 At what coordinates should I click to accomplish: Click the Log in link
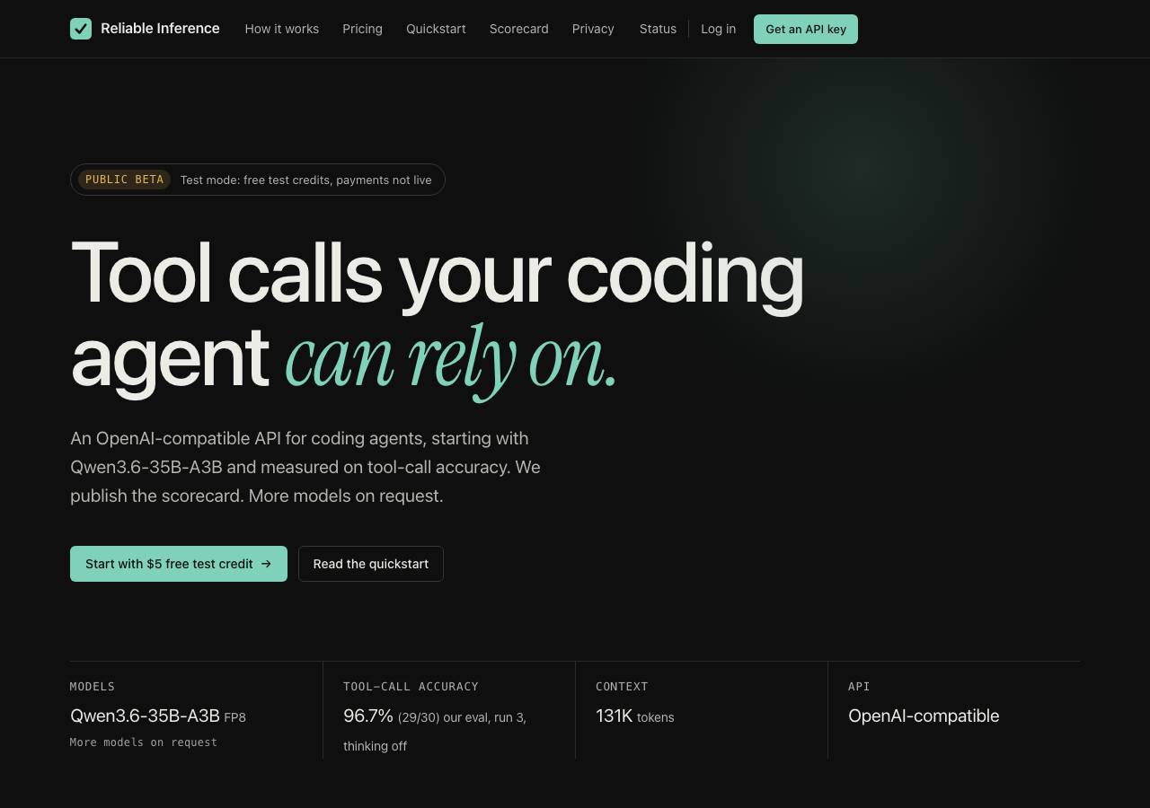718,29
